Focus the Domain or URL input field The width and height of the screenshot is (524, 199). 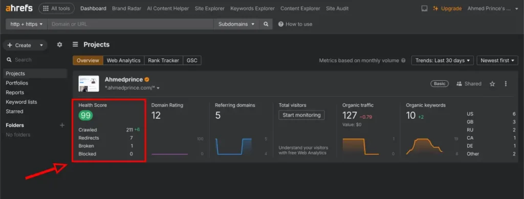(x=130, y=24)
